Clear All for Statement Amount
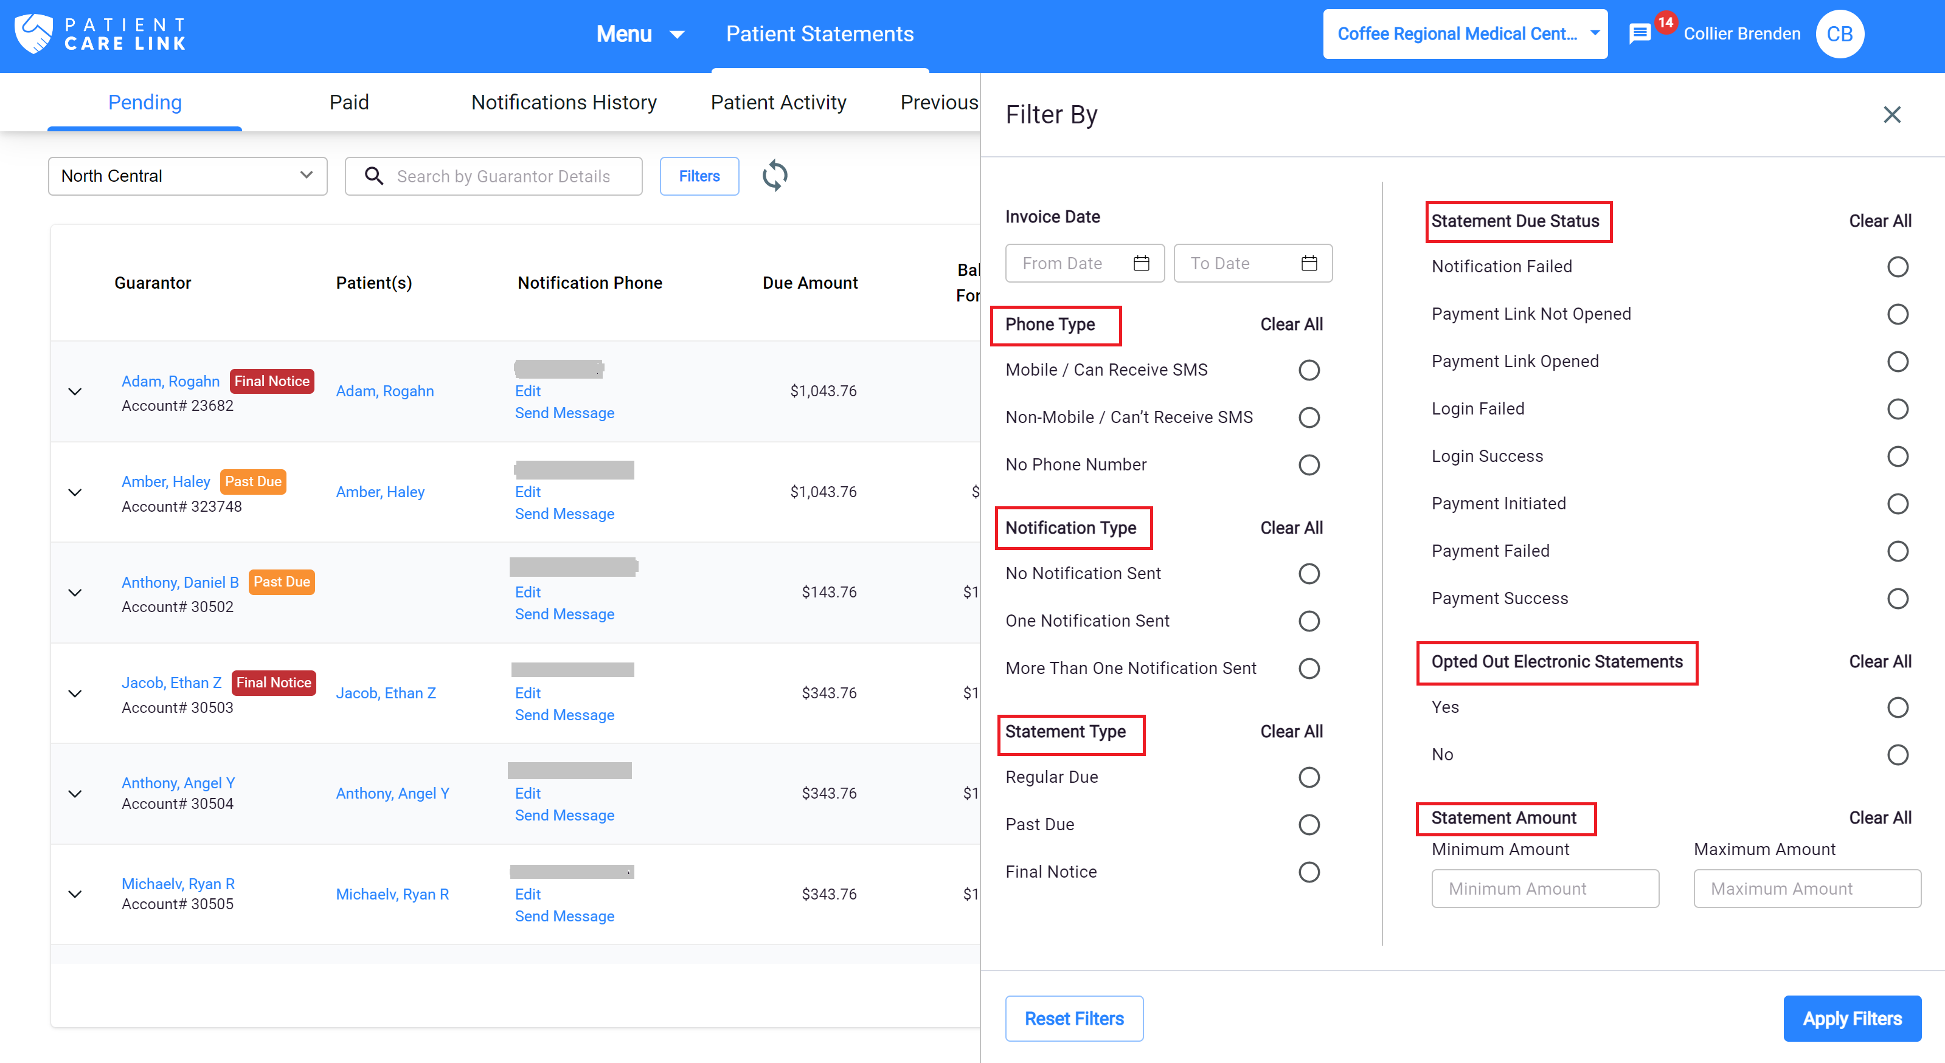Screen dimensions: 1945x1063 [x=1880, y=818]
